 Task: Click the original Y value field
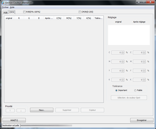click(116, 71)
